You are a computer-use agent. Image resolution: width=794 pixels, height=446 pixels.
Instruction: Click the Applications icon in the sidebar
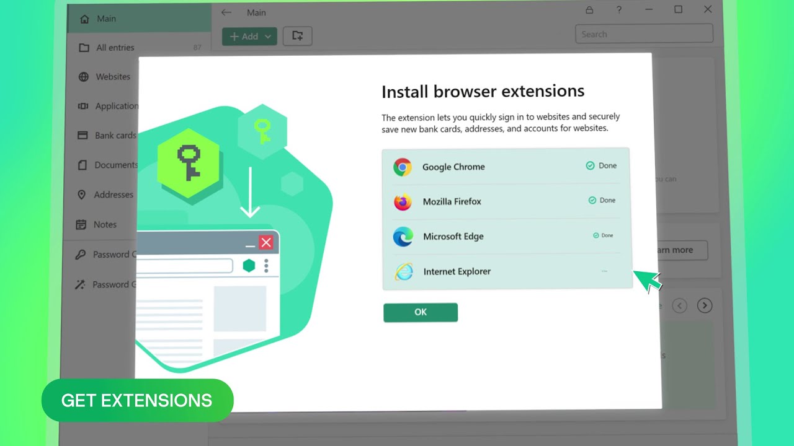(x=83, y=107)
